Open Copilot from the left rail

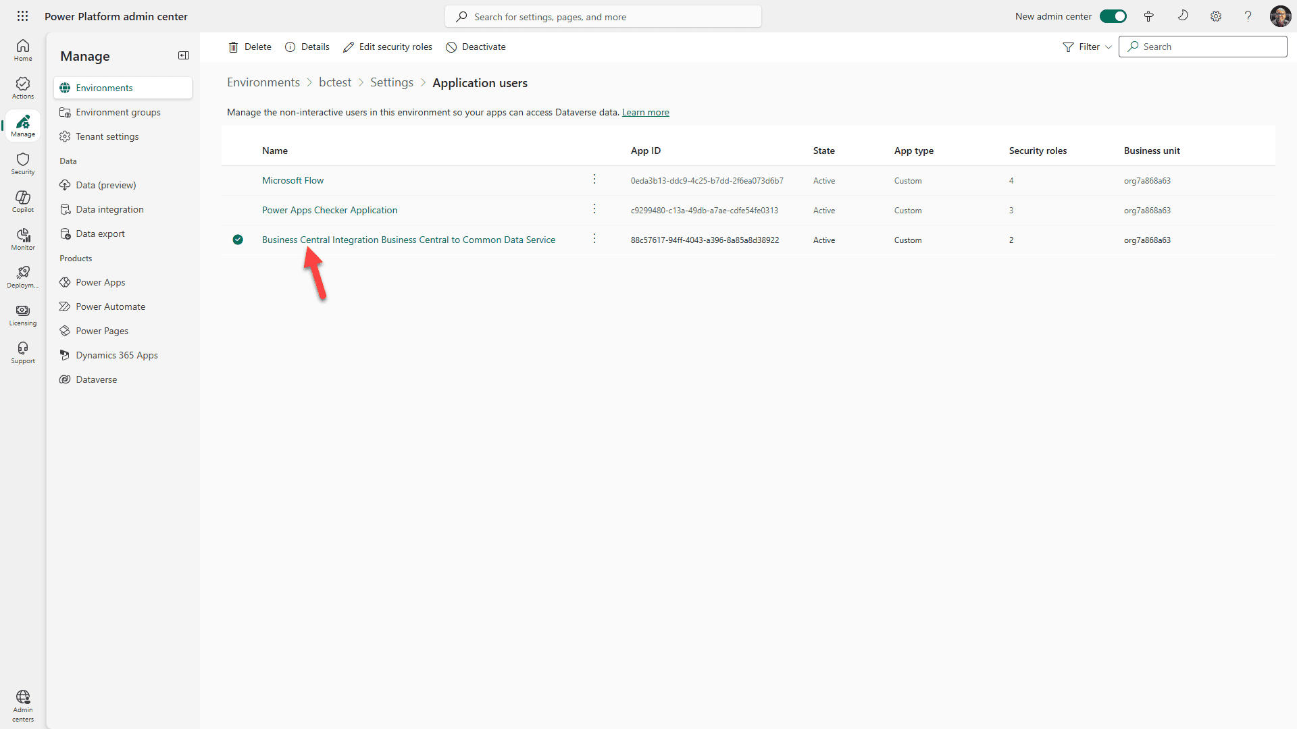point(23,201)
